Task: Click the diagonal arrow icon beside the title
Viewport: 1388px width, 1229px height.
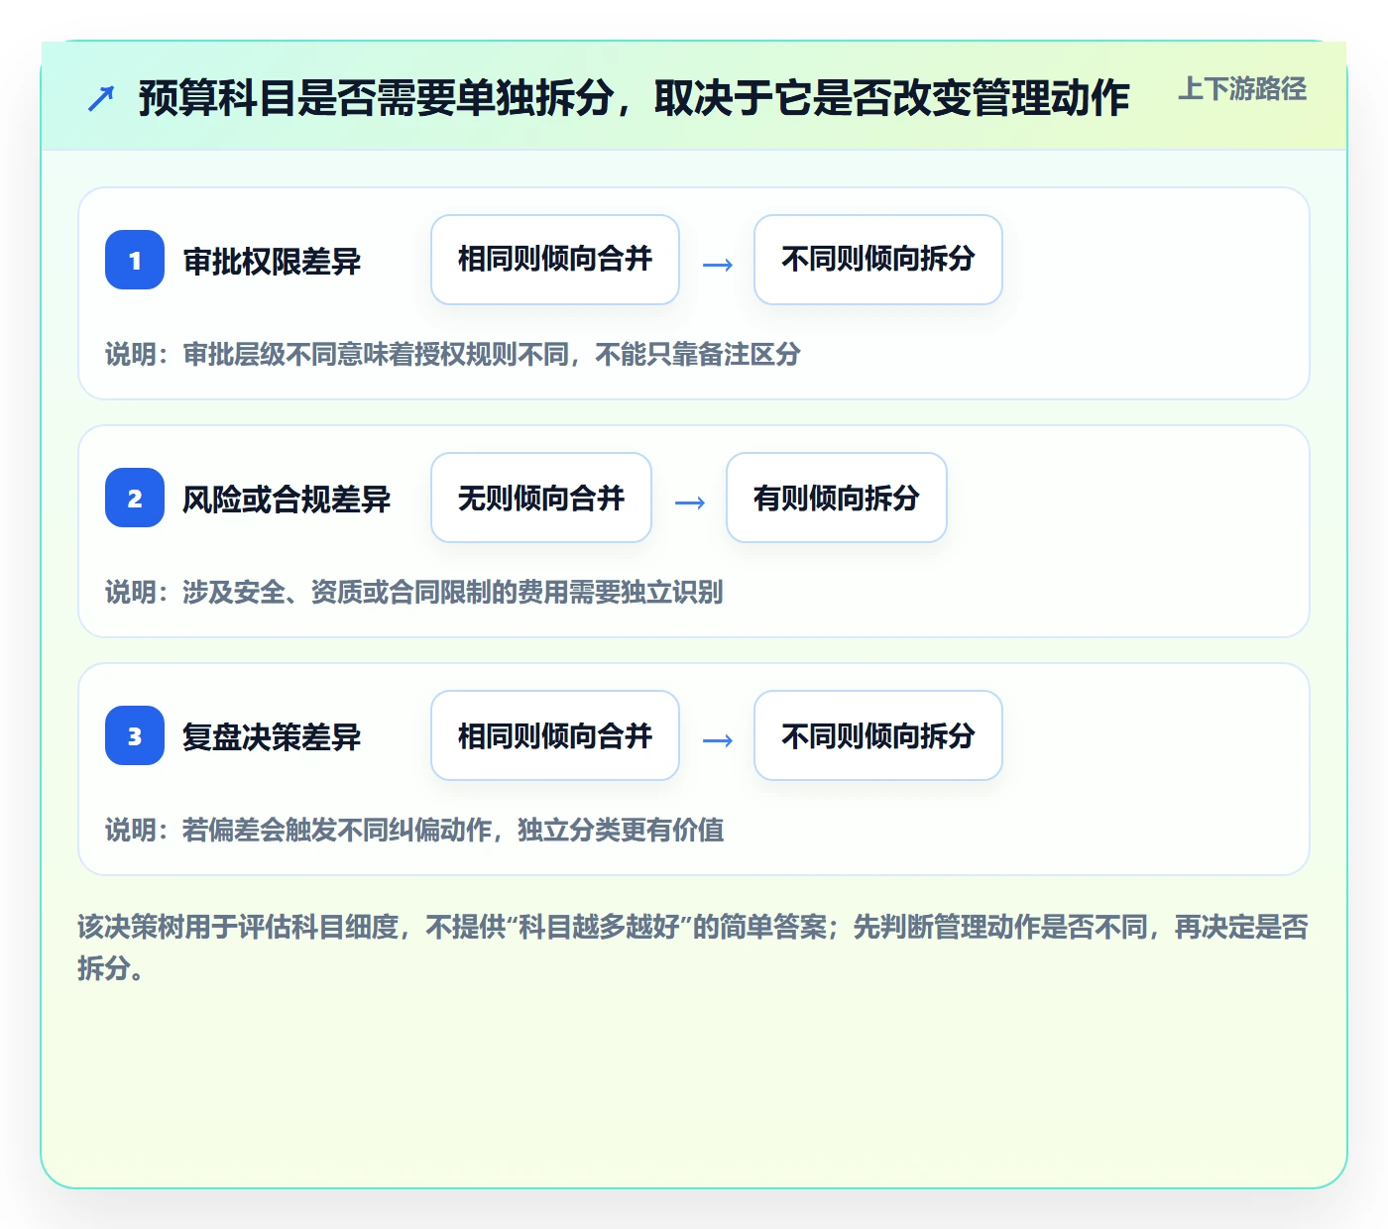Action: coord(101,98)
